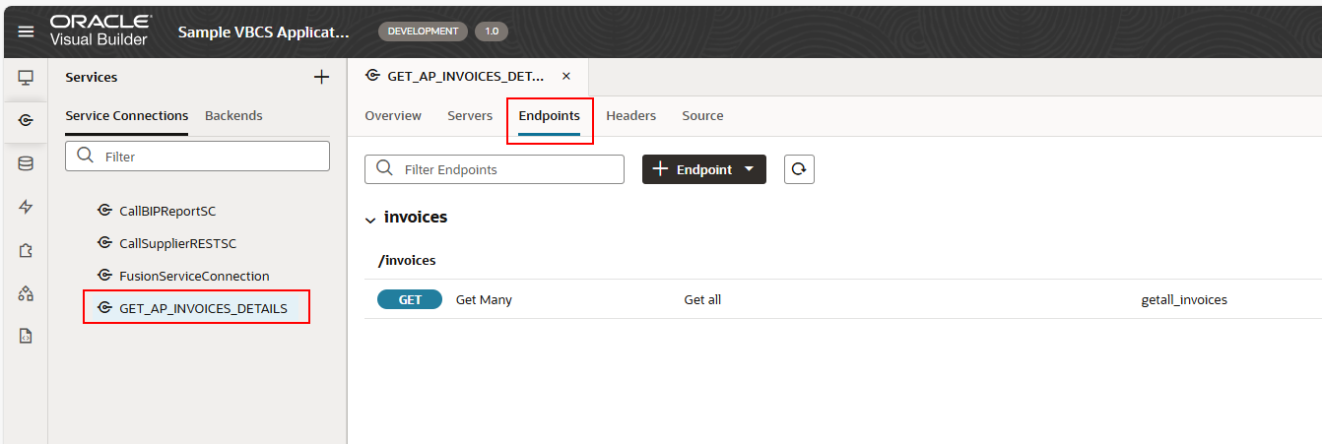
Task: Click the refresh endpoints icon button
Action: pos(799,169)
